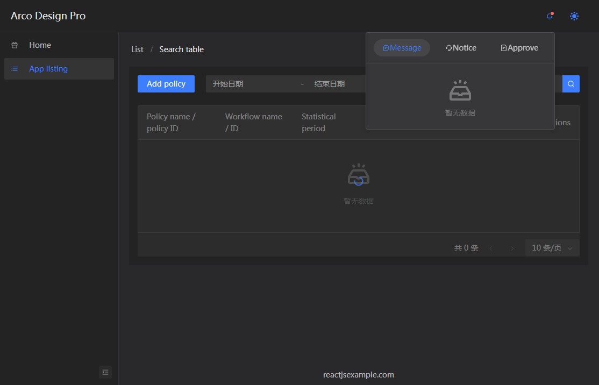Open the 10 条/页 page size dropdown
The width and height of the screenshot is (599, 385).
click(552, 248)
